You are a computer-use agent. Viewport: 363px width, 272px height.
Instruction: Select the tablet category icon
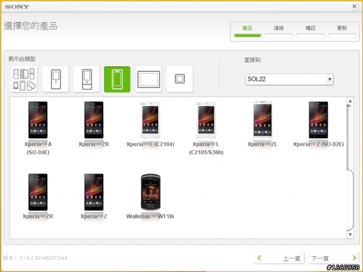coord(149,79)
